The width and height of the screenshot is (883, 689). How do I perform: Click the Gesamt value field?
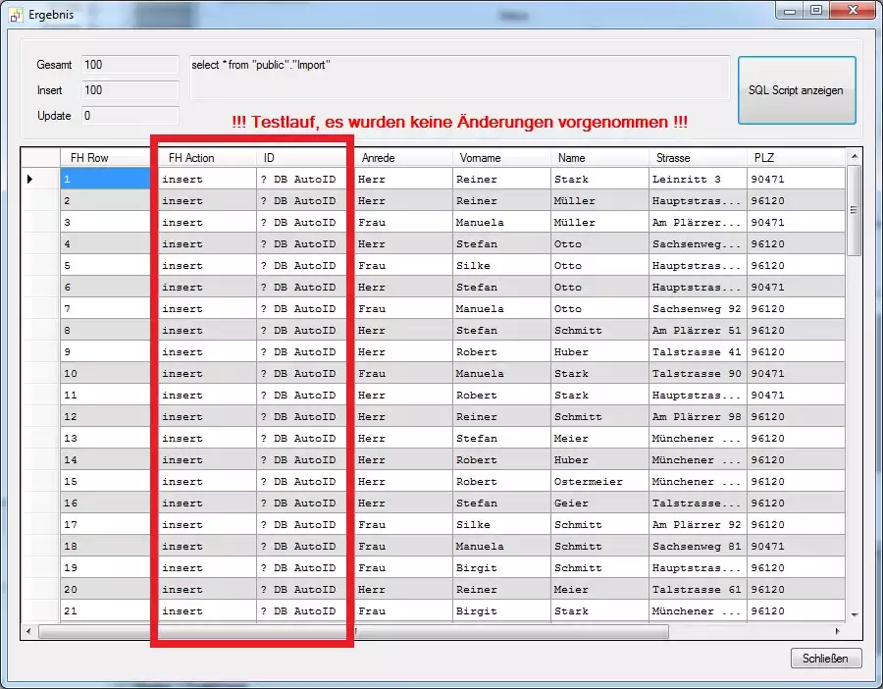click(130, 65)
